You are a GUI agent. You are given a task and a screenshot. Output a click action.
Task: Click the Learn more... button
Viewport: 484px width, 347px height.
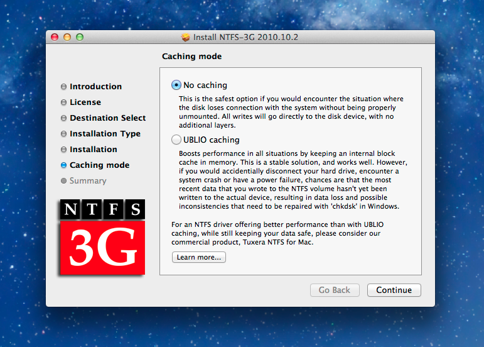(x=199, y=257)
